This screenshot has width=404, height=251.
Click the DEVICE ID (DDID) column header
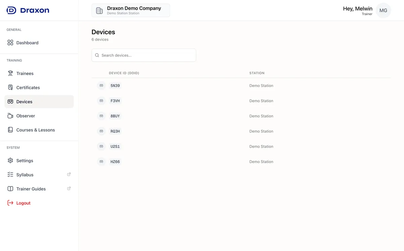[x=124, y=73]
